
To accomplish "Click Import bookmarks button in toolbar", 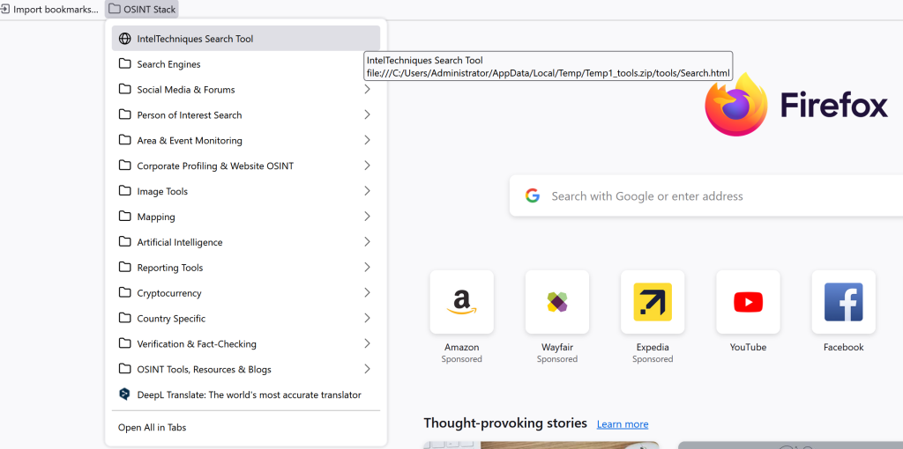I will (x=49, y=9).
